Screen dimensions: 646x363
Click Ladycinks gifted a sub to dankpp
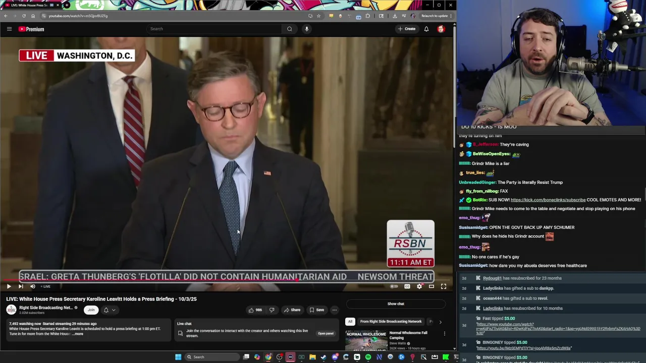(518, 288)
